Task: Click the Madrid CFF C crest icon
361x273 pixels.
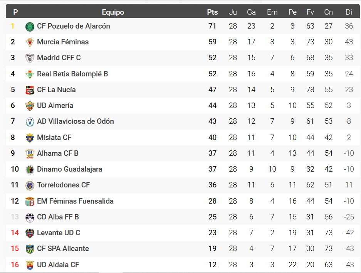Action: pyautogui.click(x=30, y=58)
